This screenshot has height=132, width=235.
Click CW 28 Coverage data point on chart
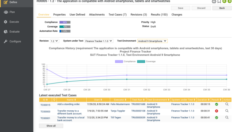tap(67, 82)
